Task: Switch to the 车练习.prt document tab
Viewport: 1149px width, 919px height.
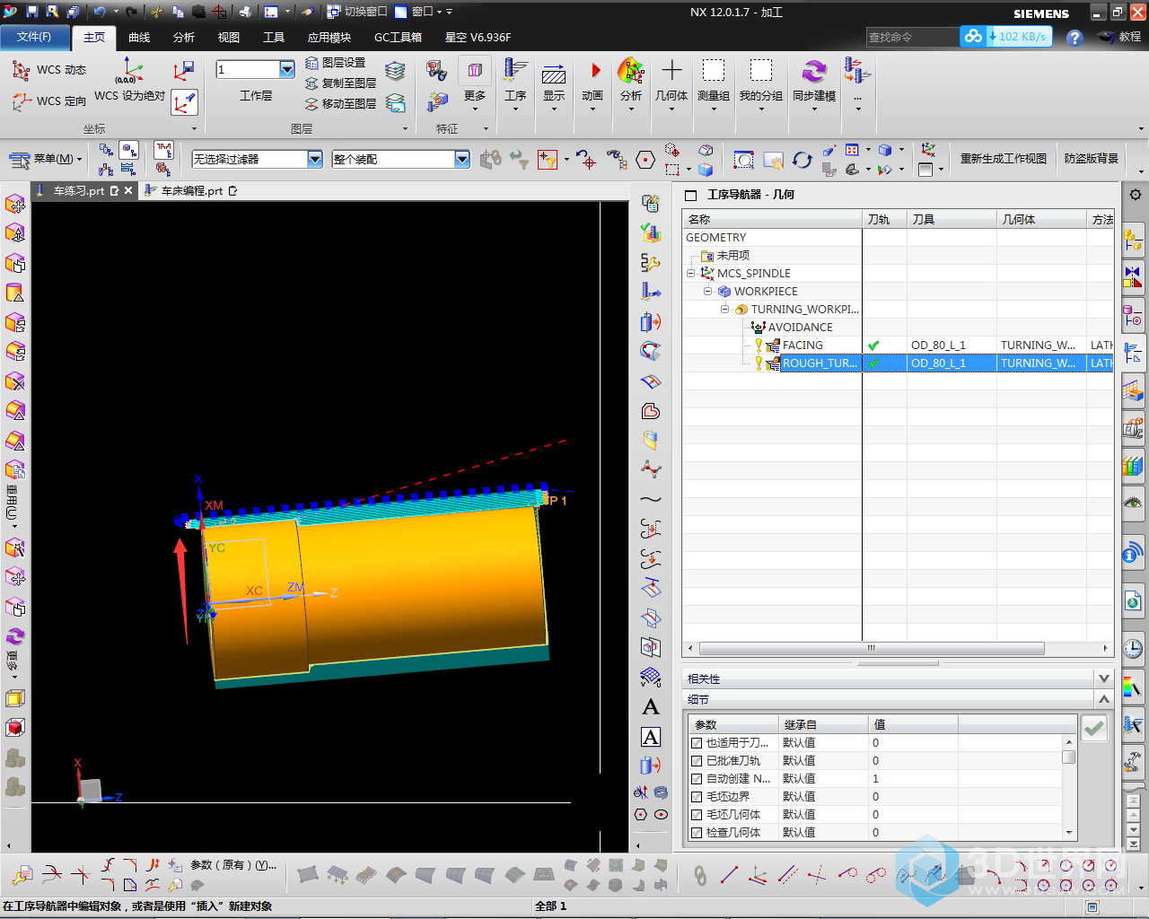Action: tap(78, 190)
